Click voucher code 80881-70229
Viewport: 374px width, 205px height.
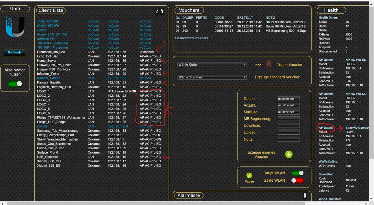[224, 22]
